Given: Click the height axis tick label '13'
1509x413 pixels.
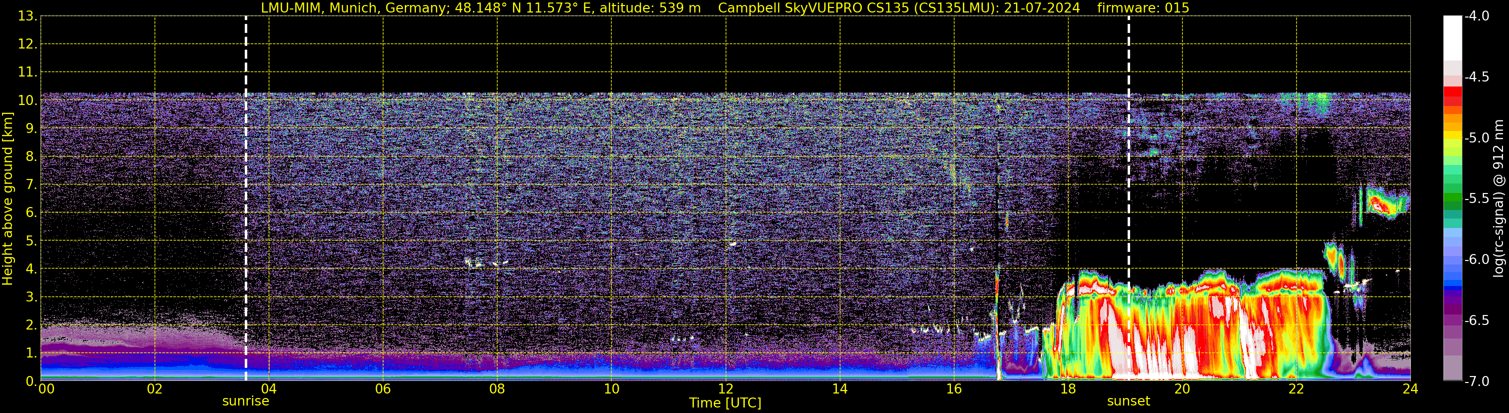Looking at the screenshot, I should point(27,16).
